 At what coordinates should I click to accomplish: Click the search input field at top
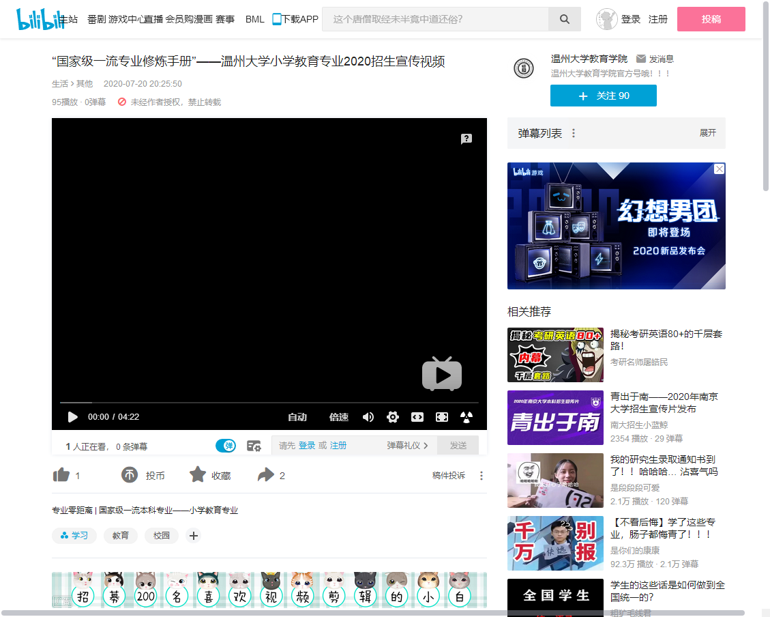coord(435,19)
